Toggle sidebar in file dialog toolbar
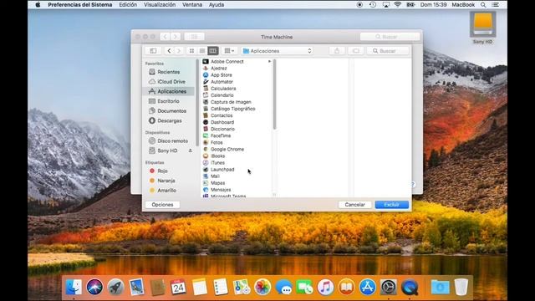535x301 pixels. (153, 51)
